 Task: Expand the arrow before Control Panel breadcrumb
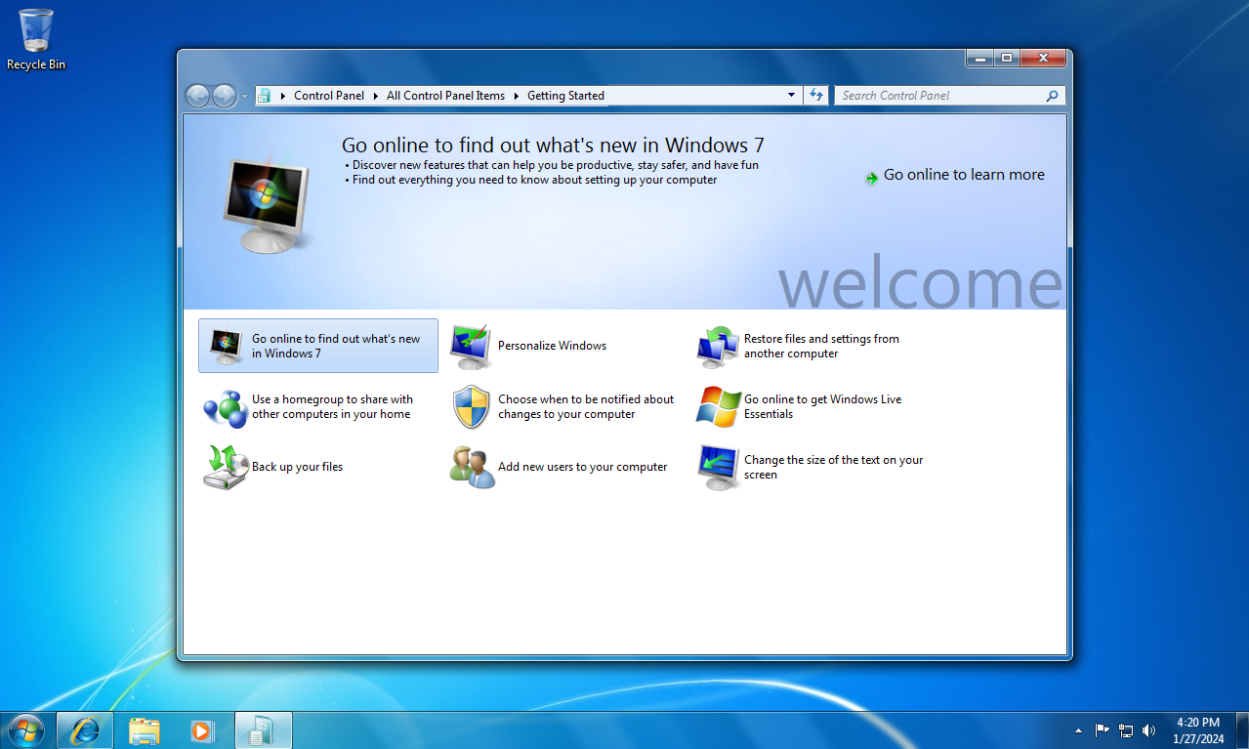[x=283, y=96]
